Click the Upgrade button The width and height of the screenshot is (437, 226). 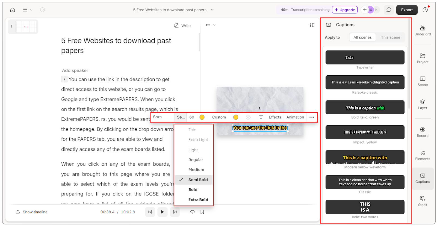coord(345,10)
